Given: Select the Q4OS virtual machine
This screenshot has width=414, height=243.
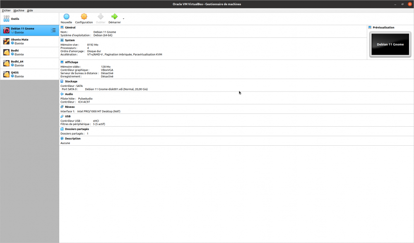Looking at the screenshot, I should pyautogui.click(x=29, y=74).
